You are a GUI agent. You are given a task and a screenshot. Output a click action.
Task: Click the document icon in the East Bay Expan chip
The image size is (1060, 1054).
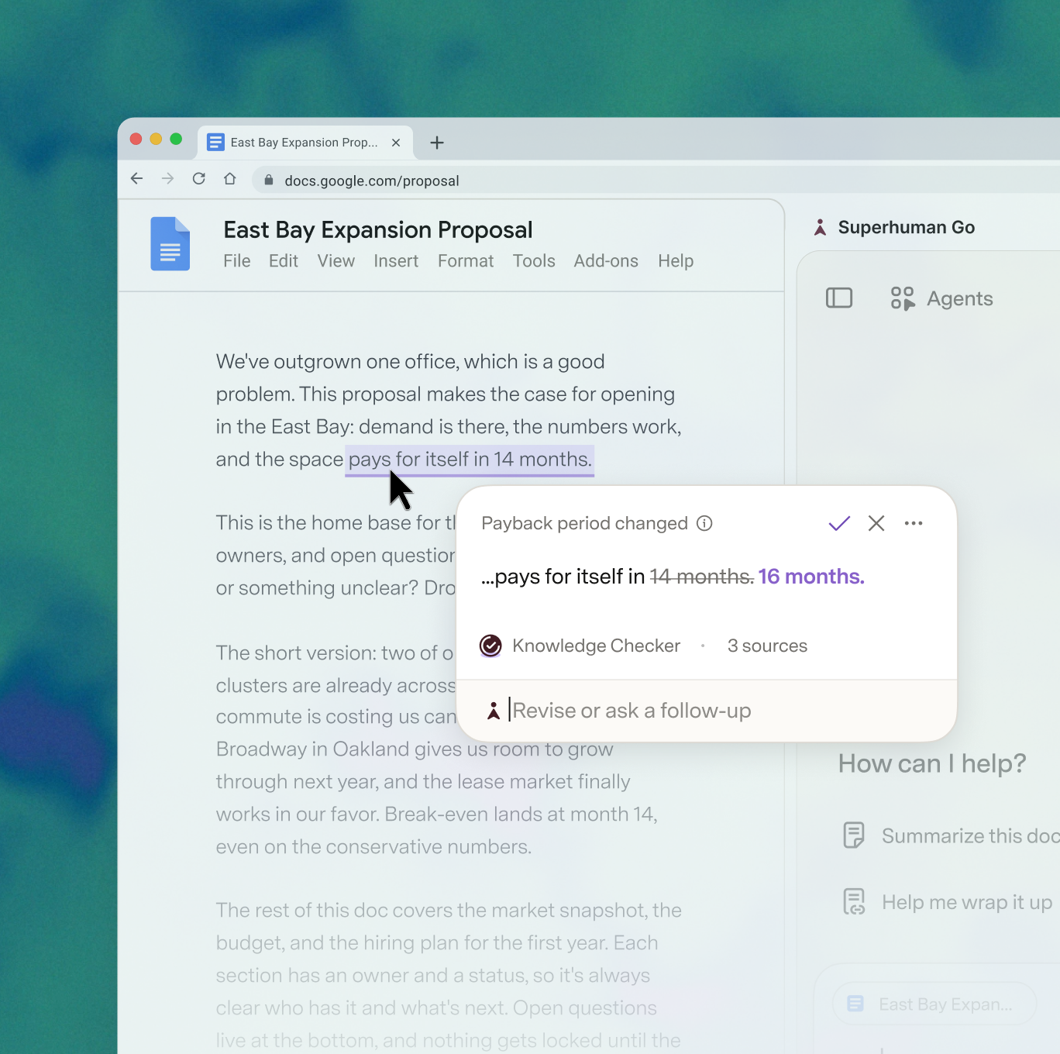(x=855, y=1004)
